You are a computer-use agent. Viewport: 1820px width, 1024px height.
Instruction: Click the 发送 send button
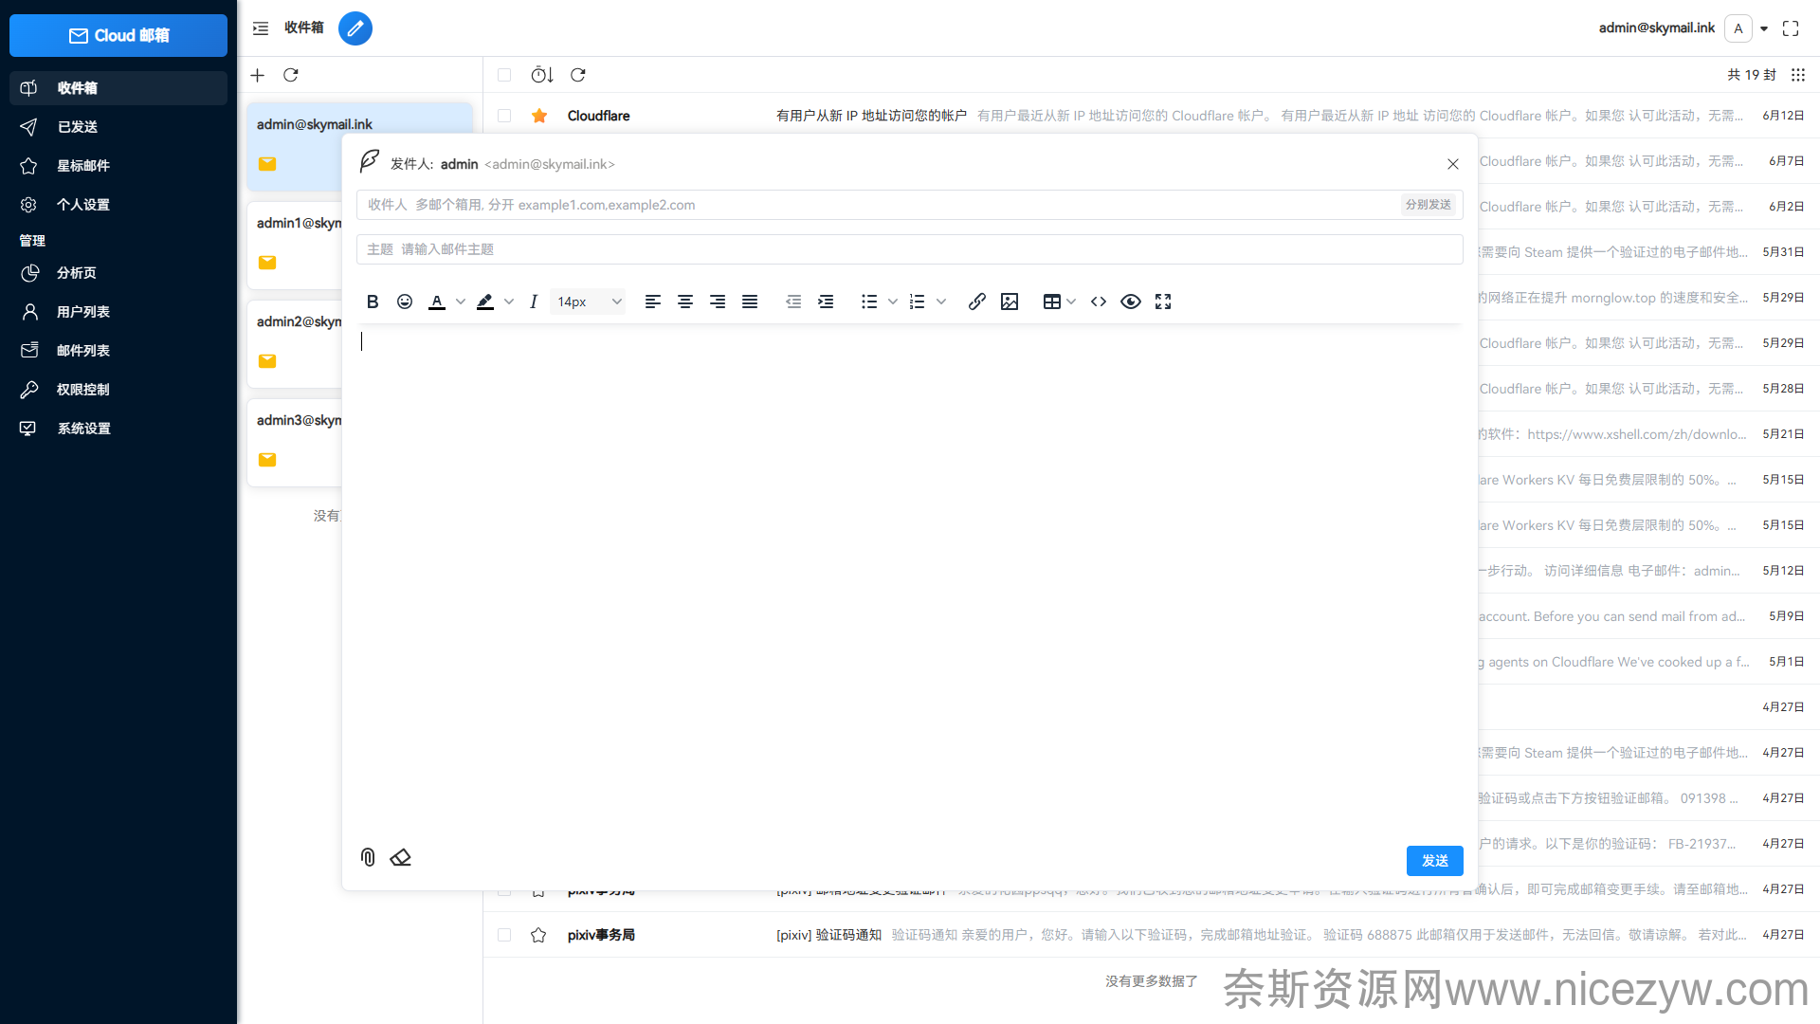(x=1434, y=861)
